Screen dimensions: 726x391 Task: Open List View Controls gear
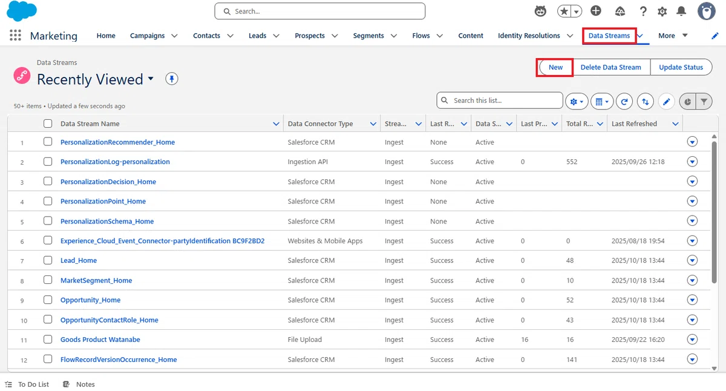point(577,102)
